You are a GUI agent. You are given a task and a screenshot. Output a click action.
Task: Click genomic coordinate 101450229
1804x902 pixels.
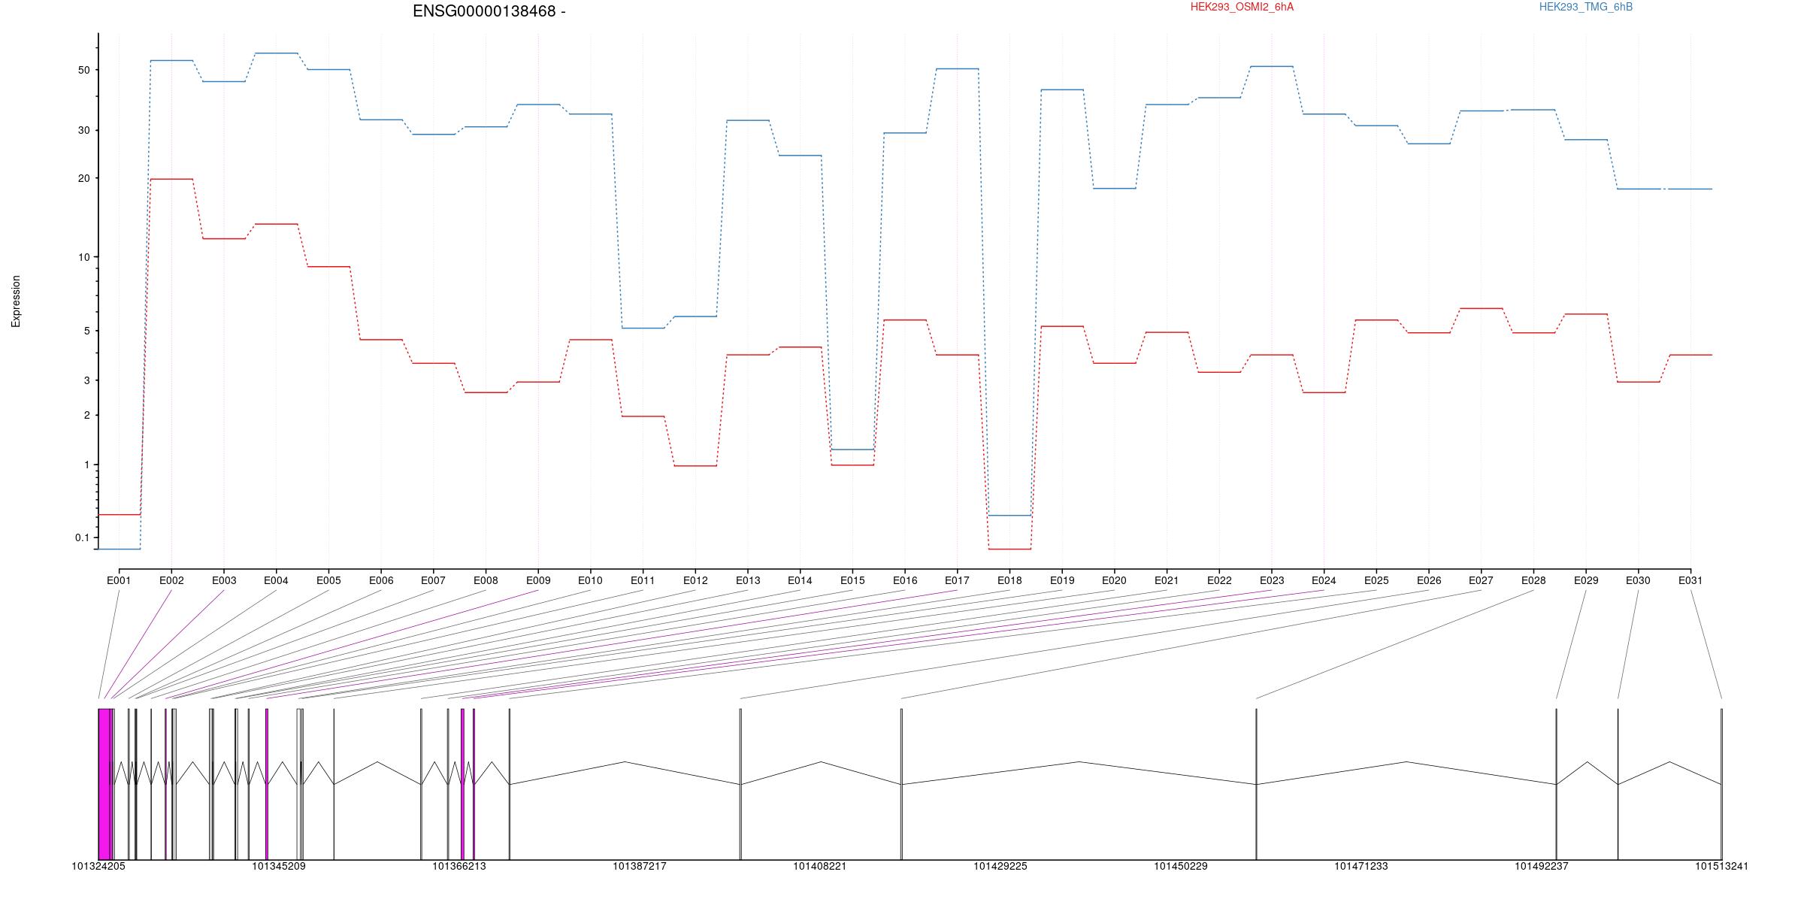[1181, 866]
